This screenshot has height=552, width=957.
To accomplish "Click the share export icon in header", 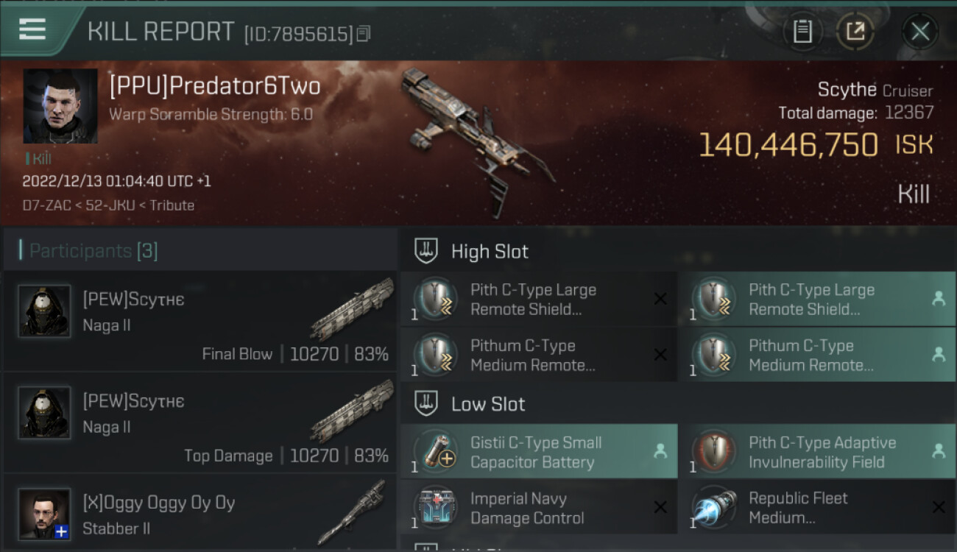I will (x=855, y=31).
